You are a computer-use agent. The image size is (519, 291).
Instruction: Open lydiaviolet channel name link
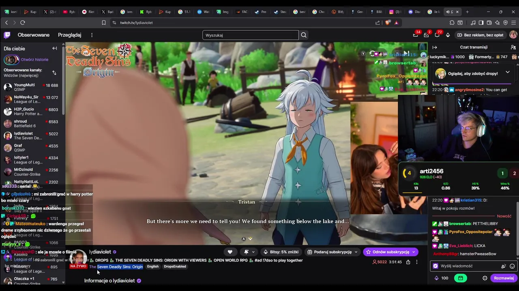coord(100,252)
